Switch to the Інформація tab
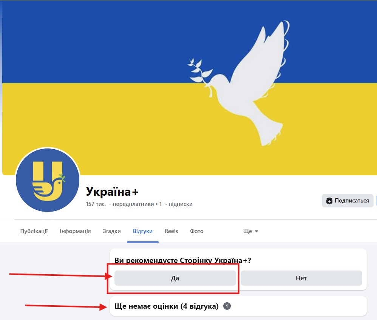Screen dimensions: 377x320 (75, 231)
